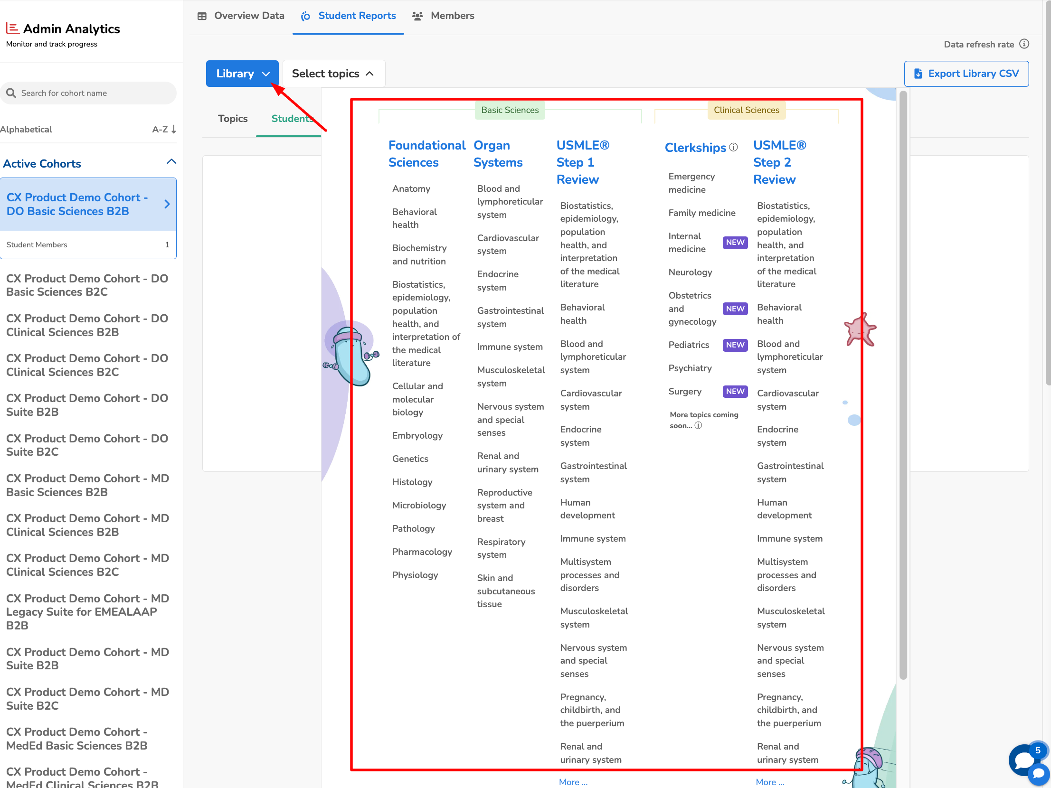Click the Clerkships heading
The height and width of the screenshot is (788, 1051).
[695, 148]
